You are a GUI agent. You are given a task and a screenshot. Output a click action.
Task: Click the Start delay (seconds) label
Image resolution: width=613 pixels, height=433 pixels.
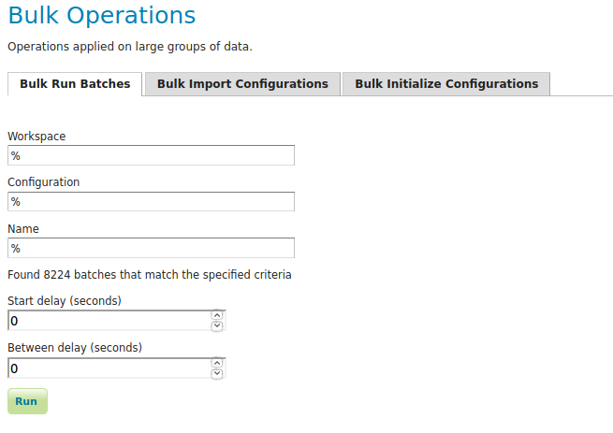tap(65, 300)
